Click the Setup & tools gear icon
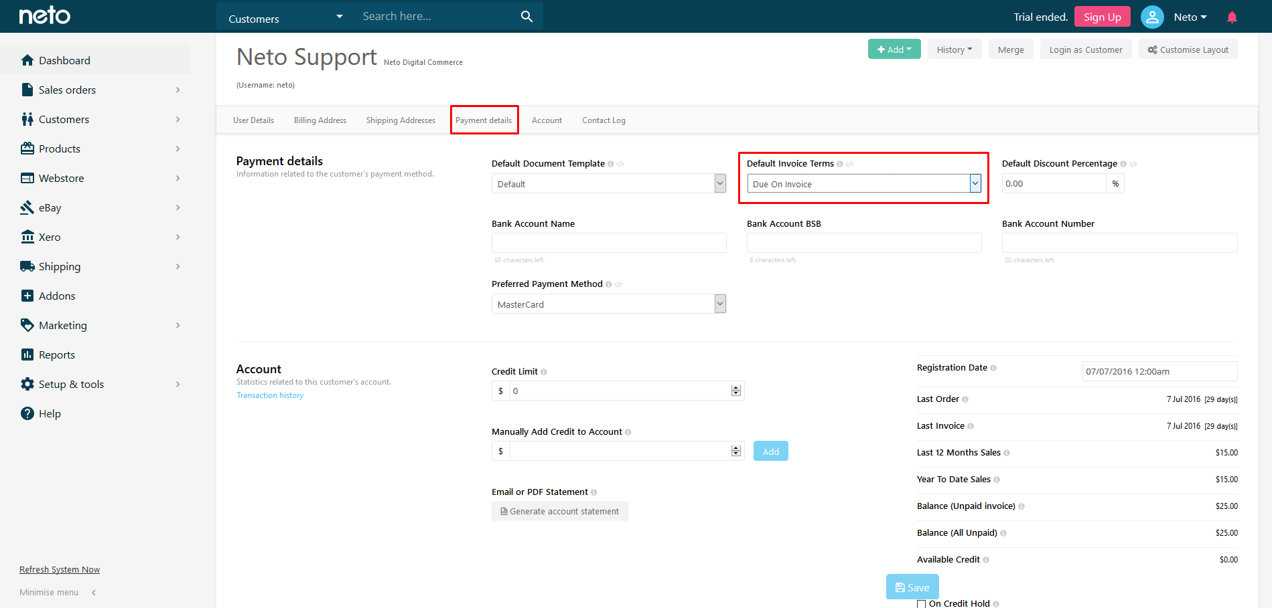The height and width of the screenshot is (608, 1272). click(27, 384)
